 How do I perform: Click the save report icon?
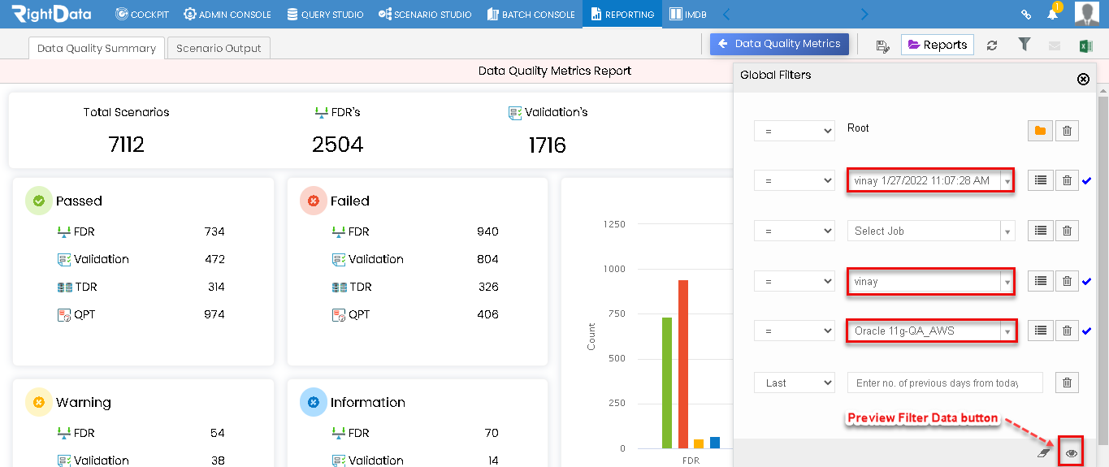[883, 45]
